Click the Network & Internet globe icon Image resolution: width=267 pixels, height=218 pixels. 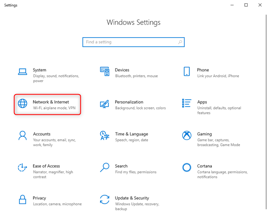[x=23, y=103]
